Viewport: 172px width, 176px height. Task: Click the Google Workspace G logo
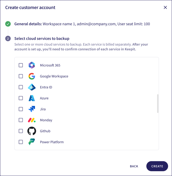(x=32, y=76)
